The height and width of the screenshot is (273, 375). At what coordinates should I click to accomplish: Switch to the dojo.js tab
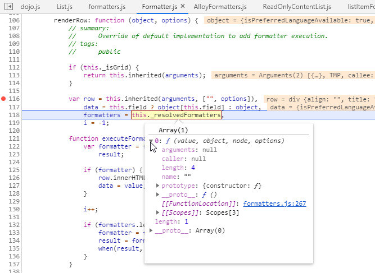[30, 7]
